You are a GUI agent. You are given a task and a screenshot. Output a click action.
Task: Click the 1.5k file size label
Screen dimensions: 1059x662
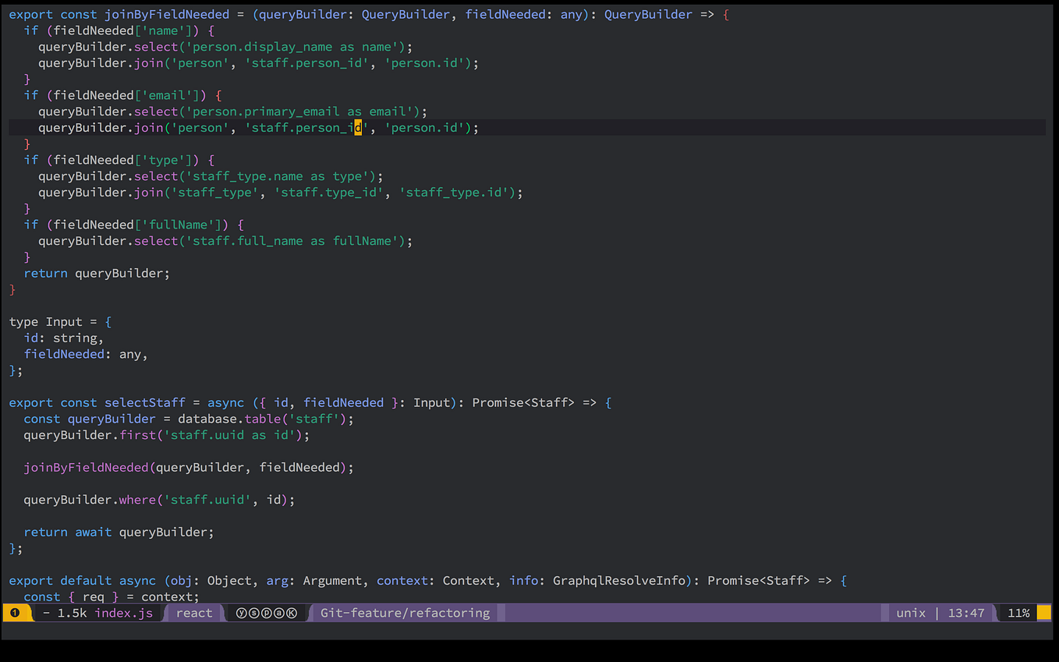(73, 613)
